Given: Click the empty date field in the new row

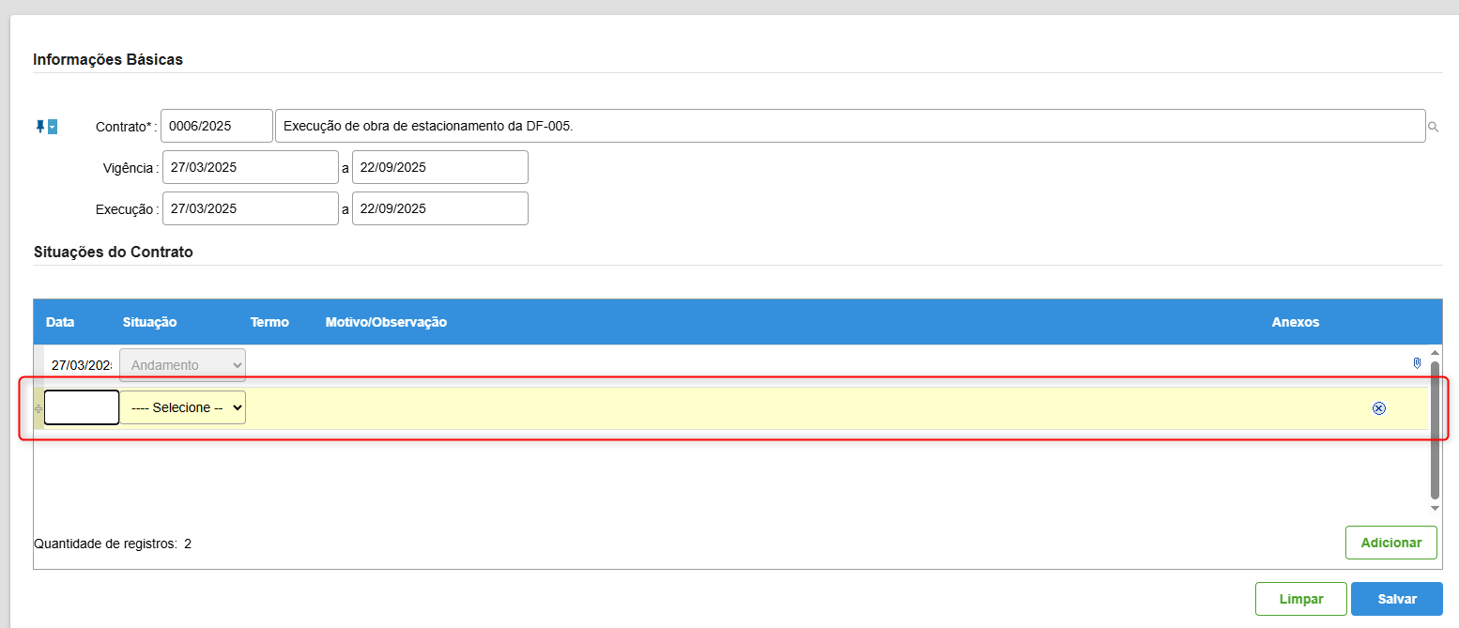Looking at the screenshot, I should point(82,407).
